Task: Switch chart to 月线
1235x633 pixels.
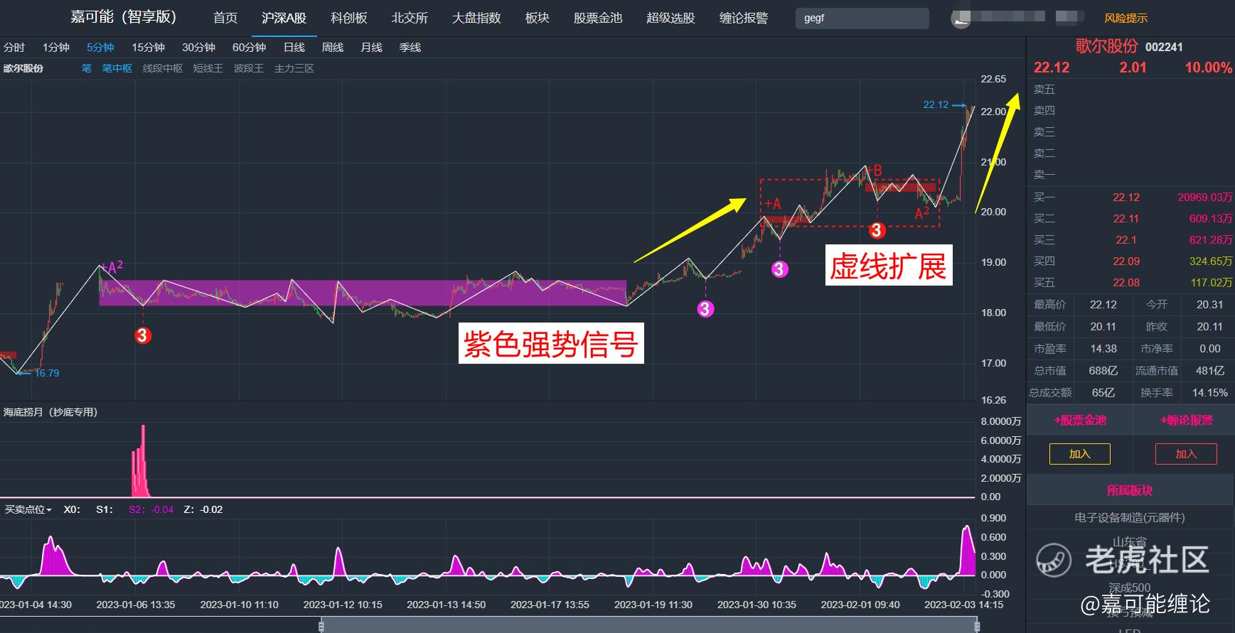Action: 371,48
